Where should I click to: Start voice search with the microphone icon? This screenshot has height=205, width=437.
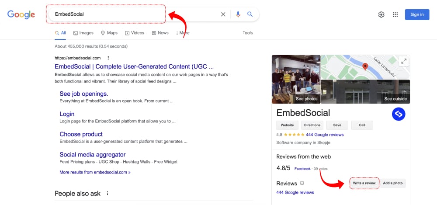(238, 14)
